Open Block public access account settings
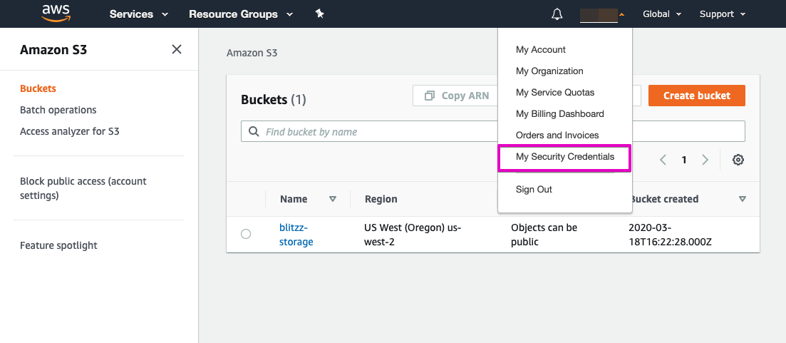Viewport: 786px width, 343px height. pyautogui.click(x=83, y=188)
